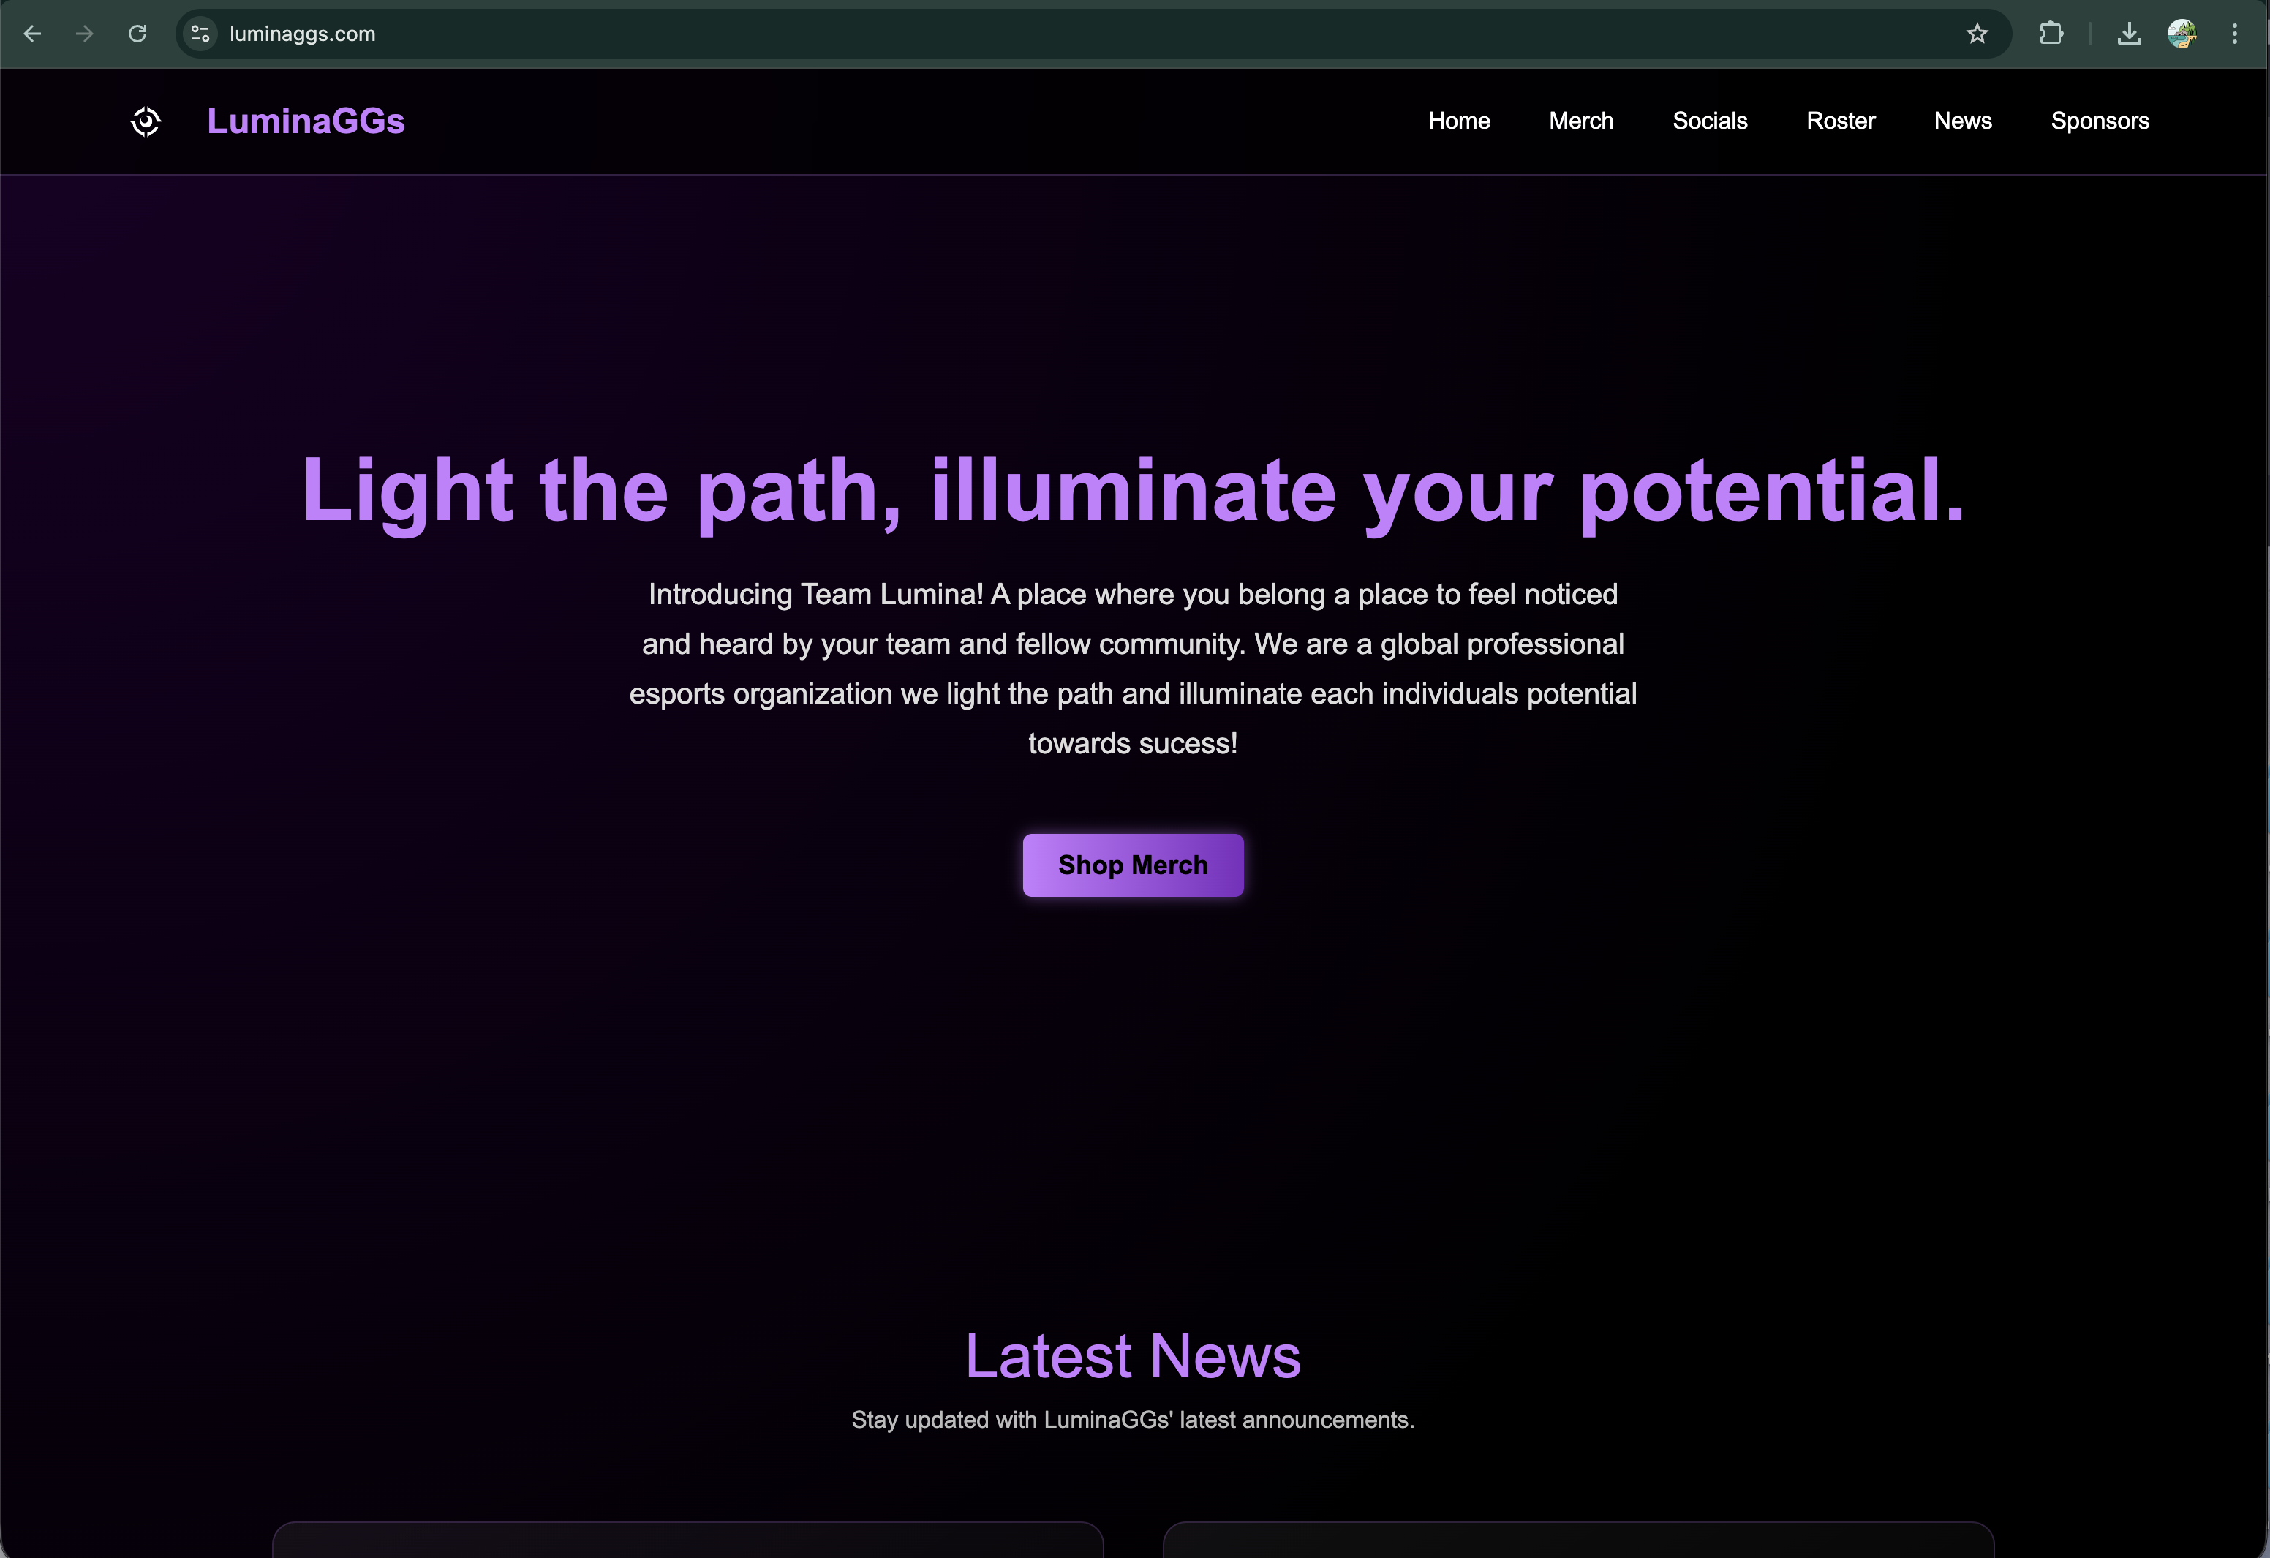Open the site permissions icon in address bar
The height and width of the screenshot is (1558, 2270).
tap(200, 33)
